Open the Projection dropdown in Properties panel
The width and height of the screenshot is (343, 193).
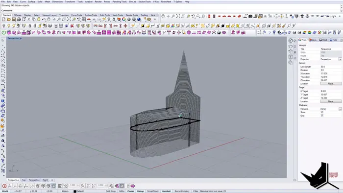[340, 59]
